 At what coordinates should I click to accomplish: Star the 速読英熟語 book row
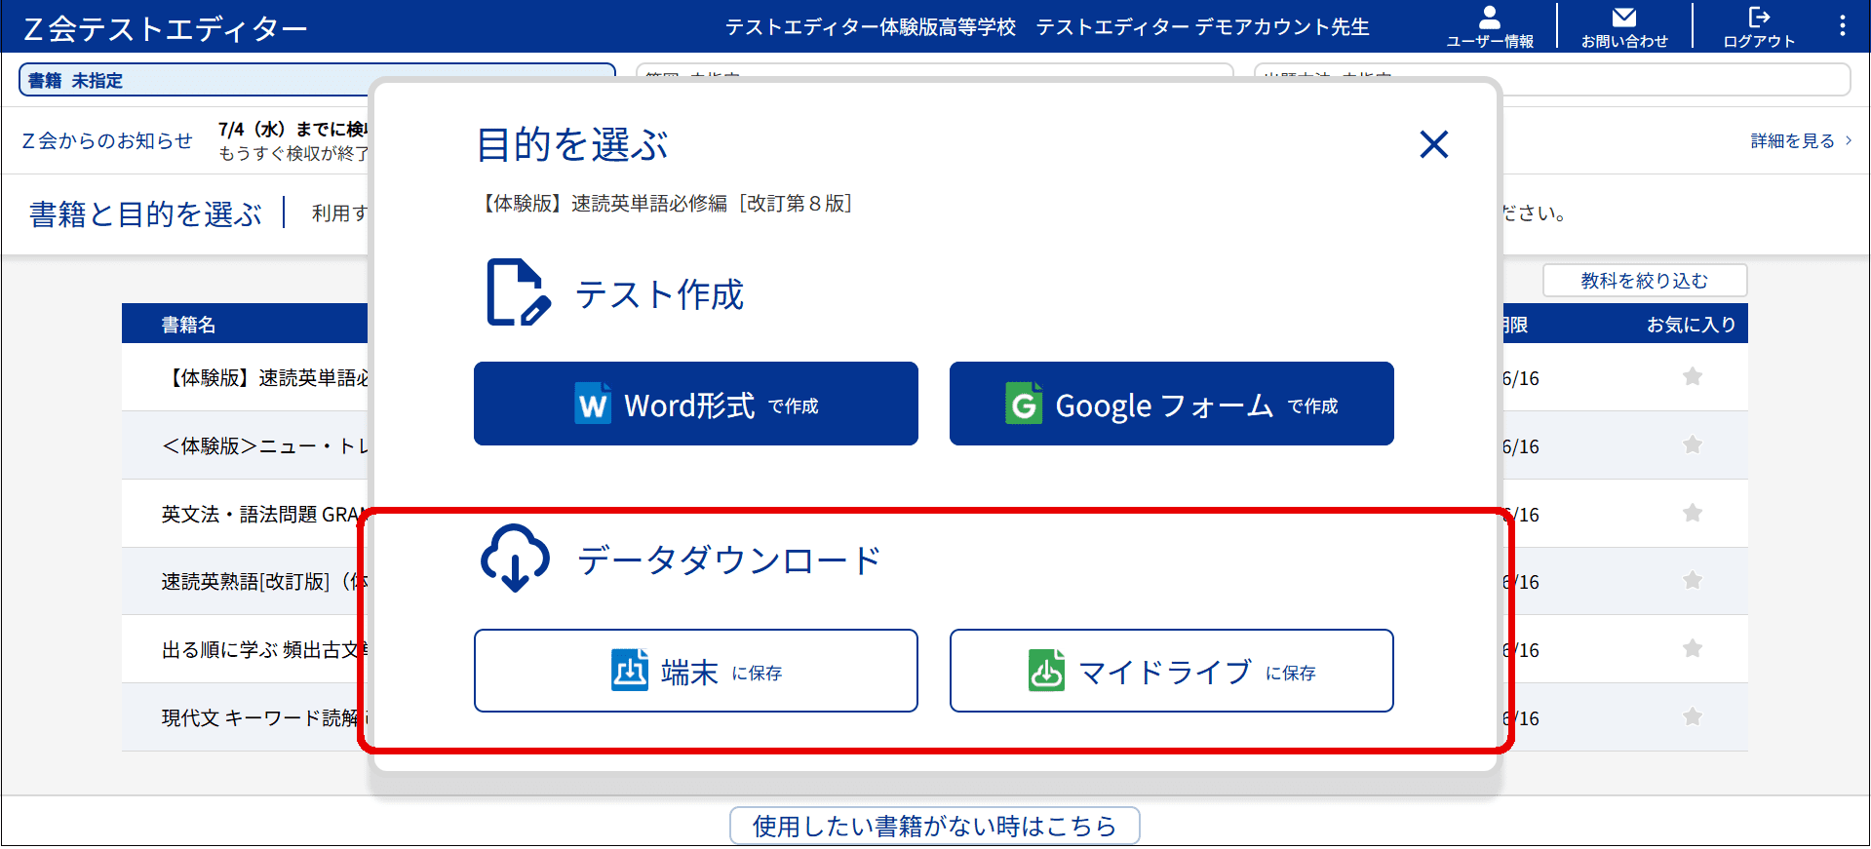coord(1692,581)
